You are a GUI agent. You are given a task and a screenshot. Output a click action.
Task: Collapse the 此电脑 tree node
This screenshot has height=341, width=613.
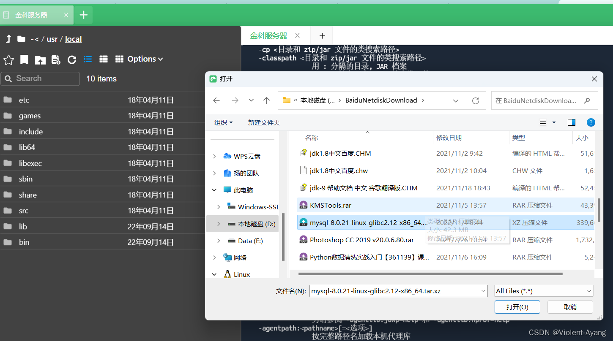click(214, 190)
